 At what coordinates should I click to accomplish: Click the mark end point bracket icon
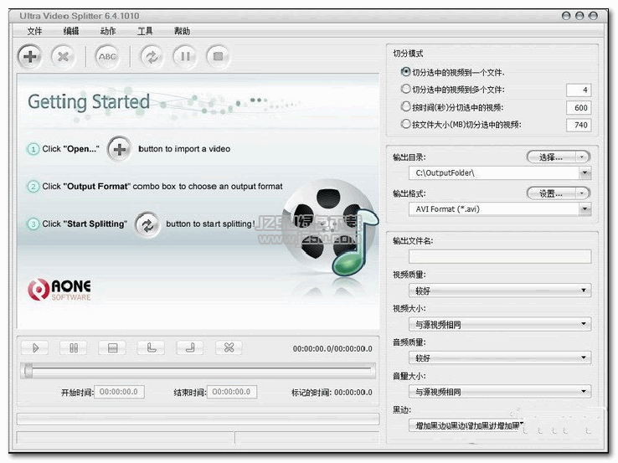(189, 347)
